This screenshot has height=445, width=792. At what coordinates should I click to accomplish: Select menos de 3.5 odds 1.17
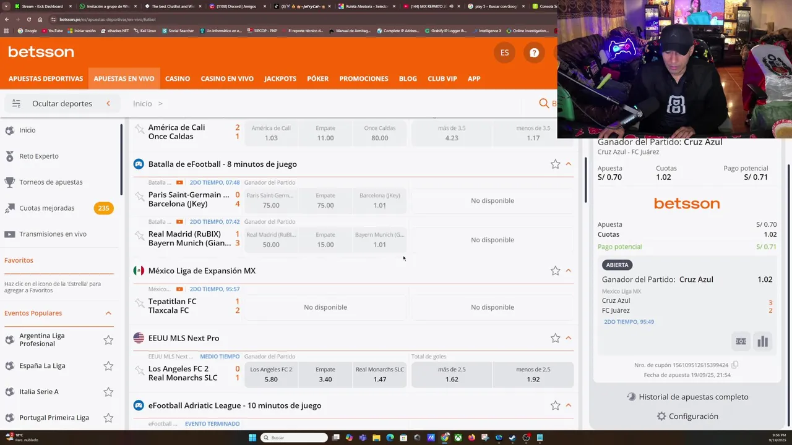(533, 133)
